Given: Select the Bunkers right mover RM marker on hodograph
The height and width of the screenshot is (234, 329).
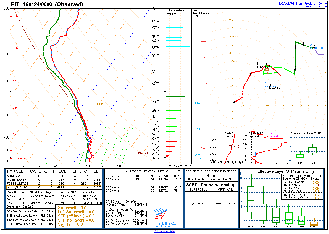Looking at the screenshot, I should [x=269, y=85].
